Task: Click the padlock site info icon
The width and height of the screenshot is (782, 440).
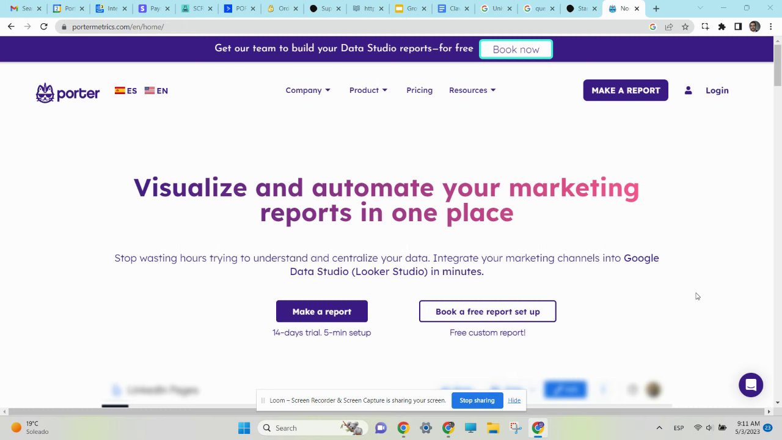Action: point(64,27)
